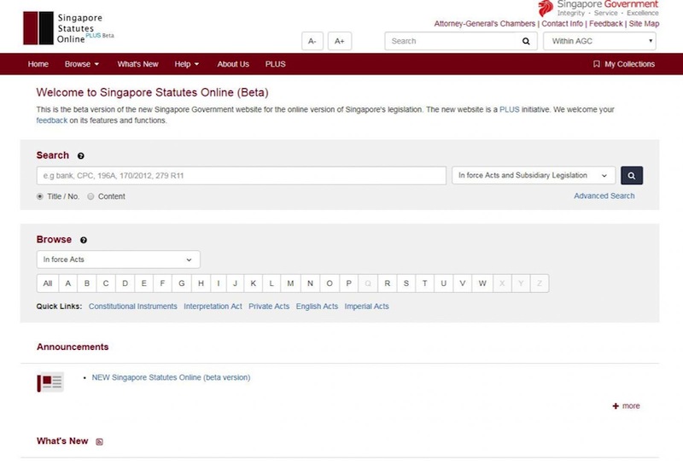Viewport: 683px width, 461px height.
Task: Browse acts starting with E
Action: pos(143,283)
